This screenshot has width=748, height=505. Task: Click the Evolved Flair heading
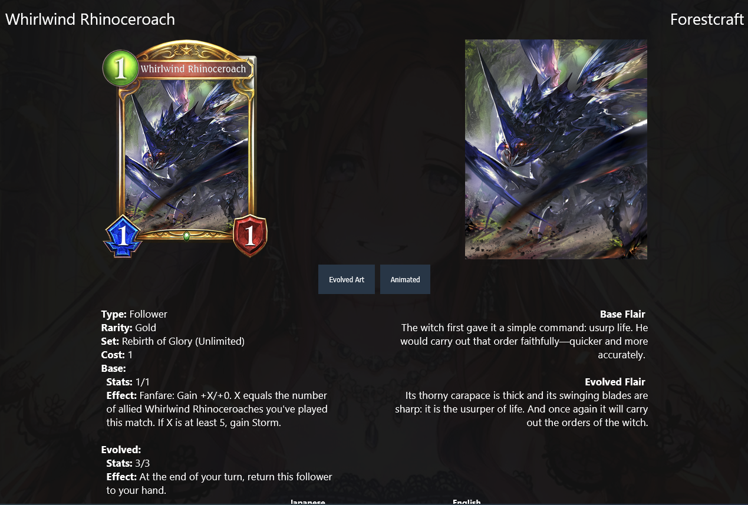pos(615,382)
